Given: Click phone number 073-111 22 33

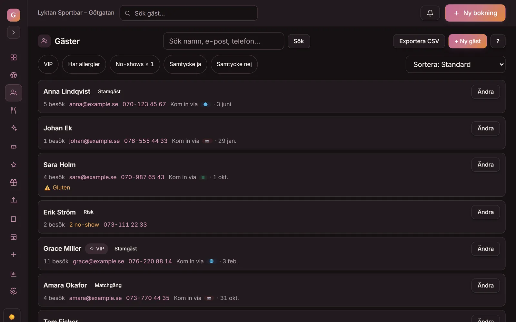Looking at the screenshot, I should [125, 225].
